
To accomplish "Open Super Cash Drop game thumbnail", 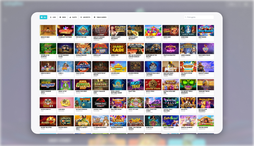I will coord(83,85).
